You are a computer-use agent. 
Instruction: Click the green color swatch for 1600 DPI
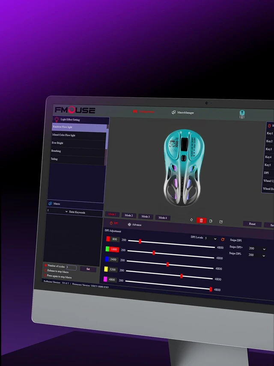coord(107,249)
